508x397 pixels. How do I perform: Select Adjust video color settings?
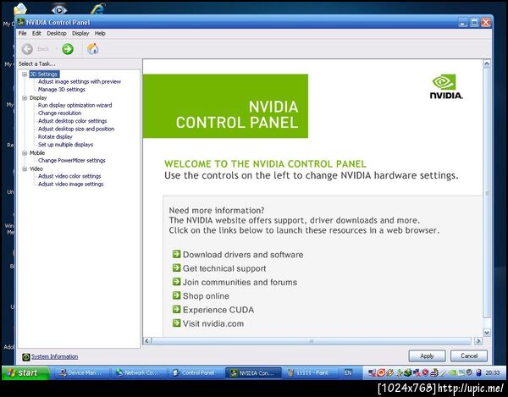coord(69,176)
